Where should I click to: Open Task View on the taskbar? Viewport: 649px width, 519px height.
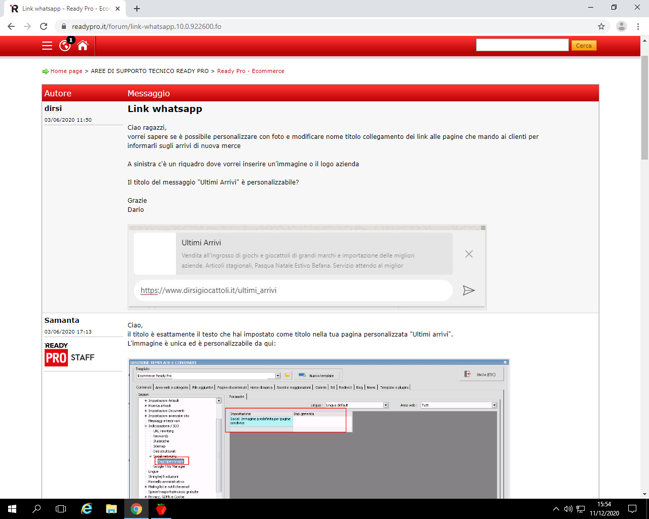point(61,509)
